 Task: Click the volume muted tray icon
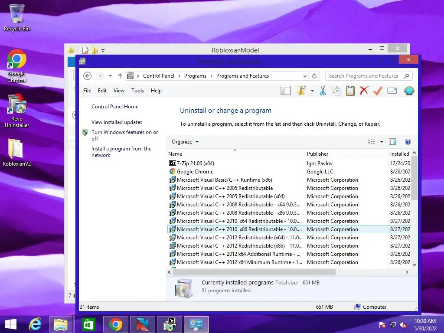(403, 325)
